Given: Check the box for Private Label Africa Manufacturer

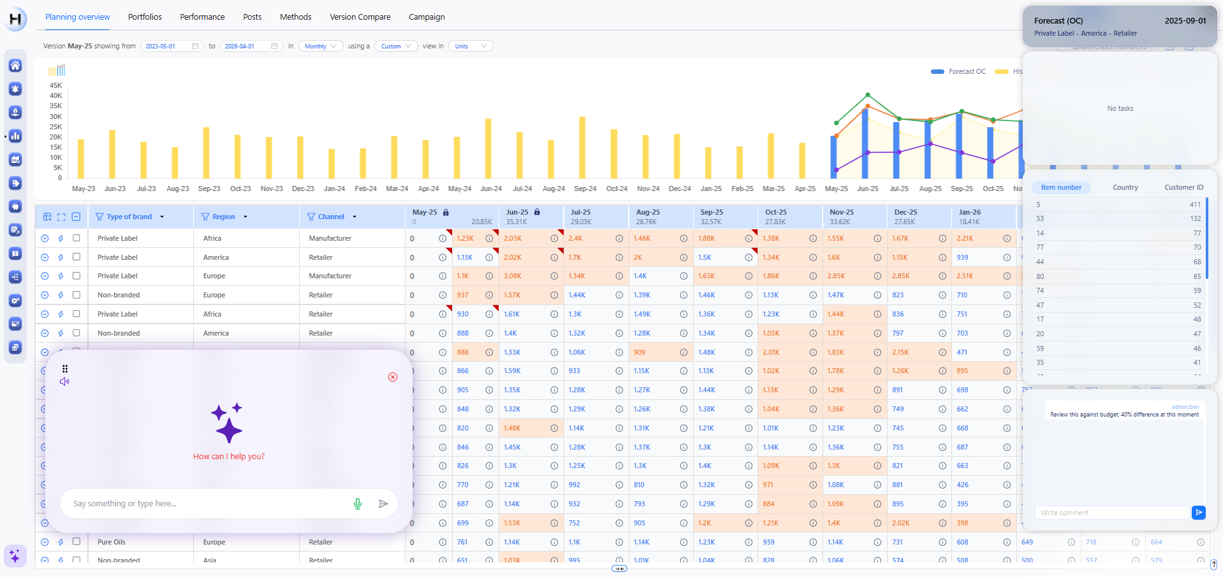Looking at the screenshot, I should click(77, 238).
